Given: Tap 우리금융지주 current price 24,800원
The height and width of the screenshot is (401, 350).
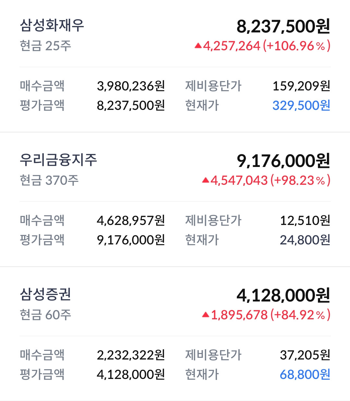Looking at the screenshot, I should [305, 240].
